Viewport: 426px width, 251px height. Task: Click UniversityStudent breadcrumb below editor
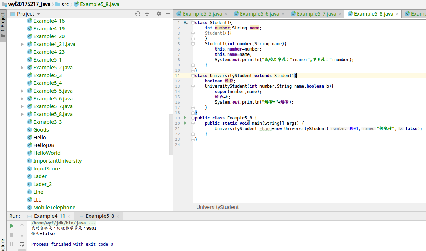pos(218,207)
